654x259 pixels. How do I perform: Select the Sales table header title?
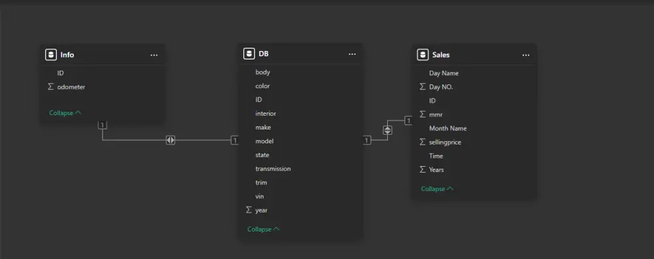[x=441, y=55]
